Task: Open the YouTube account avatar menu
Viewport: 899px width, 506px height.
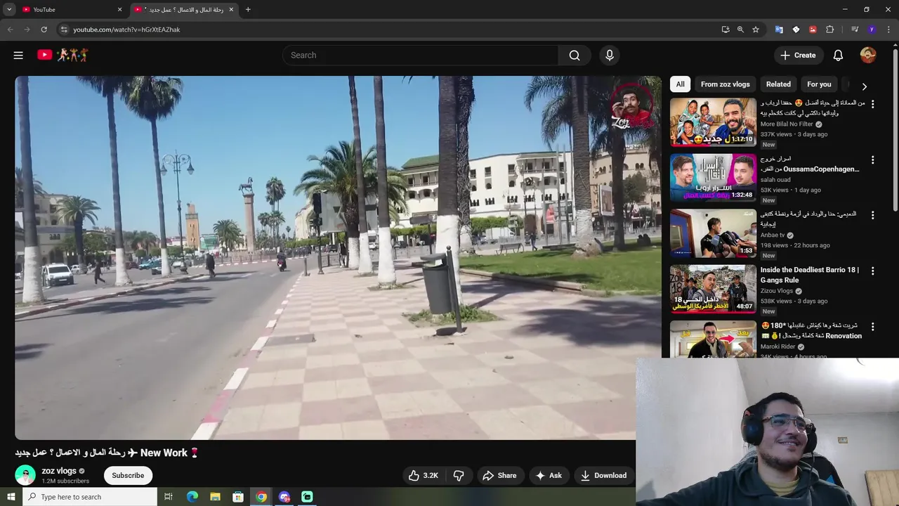Action: (868, 55)
